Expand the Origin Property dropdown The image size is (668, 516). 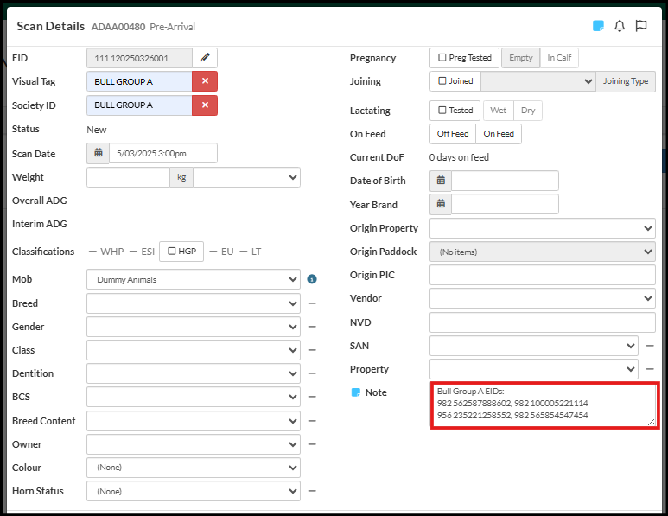542,228
